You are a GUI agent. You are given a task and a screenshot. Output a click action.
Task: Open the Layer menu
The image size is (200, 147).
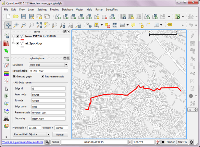tap(31, 10)
